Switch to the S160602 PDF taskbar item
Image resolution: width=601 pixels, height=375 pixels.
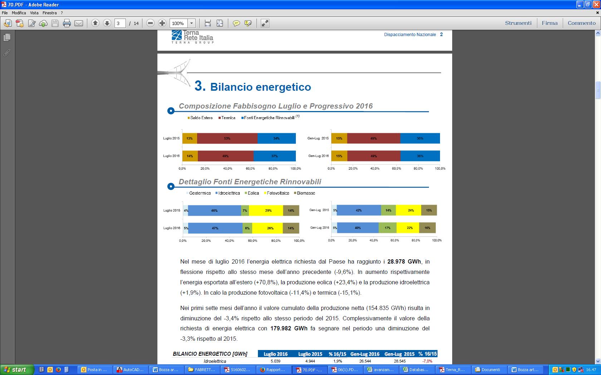pos(238,370)
